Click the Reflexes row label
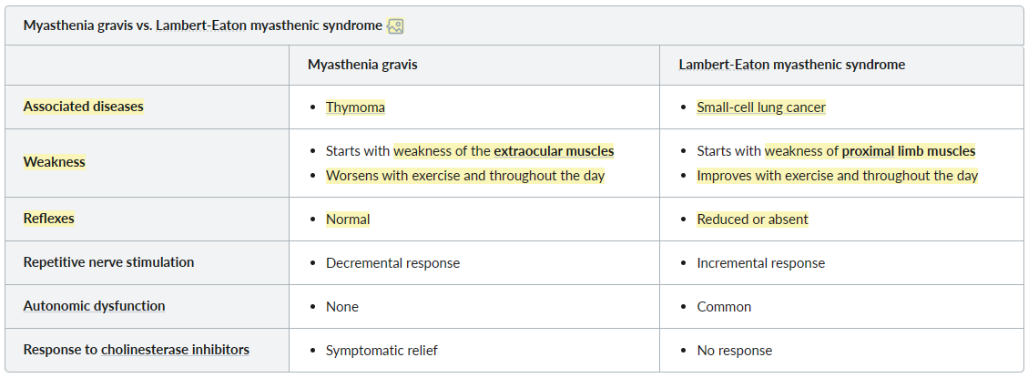 (49, 218)
